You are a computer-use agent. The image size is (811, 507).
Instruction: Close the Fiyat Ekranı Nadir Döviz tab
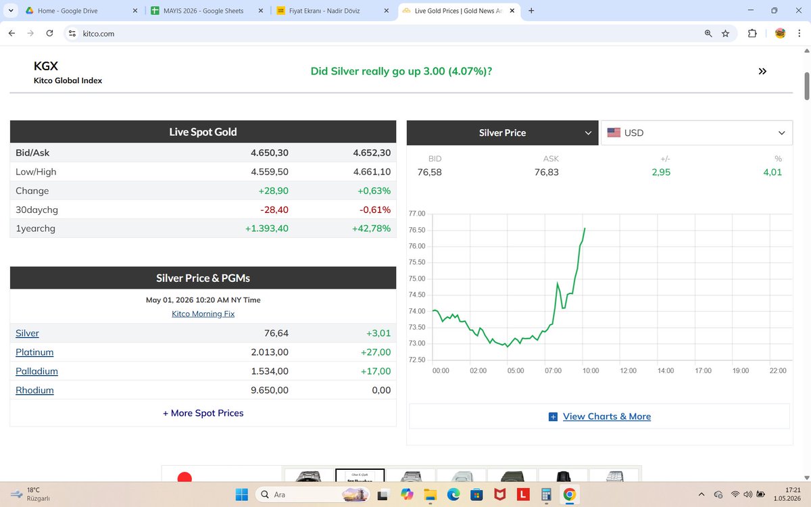click(386, 11)
